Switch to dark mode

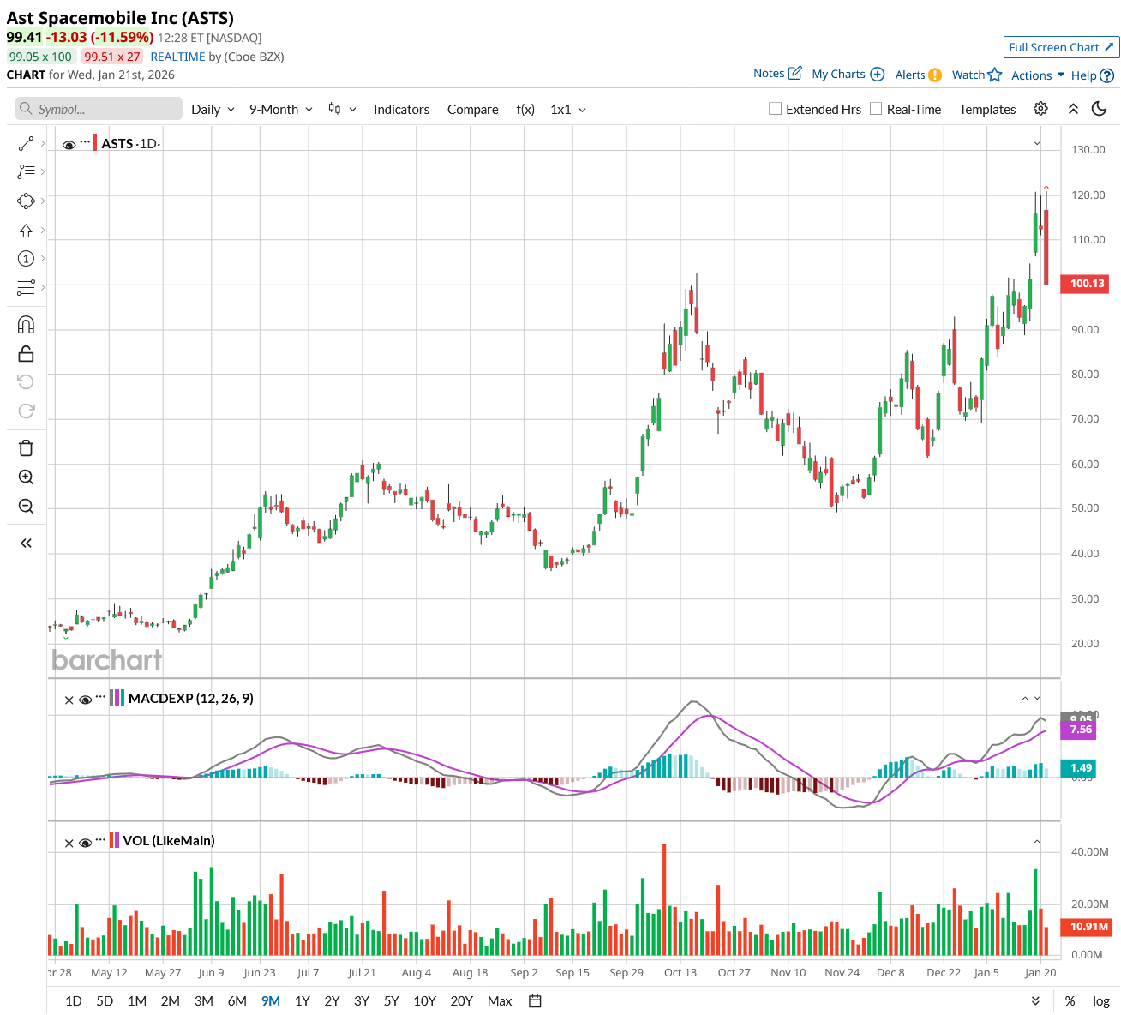coord(1100,109)
